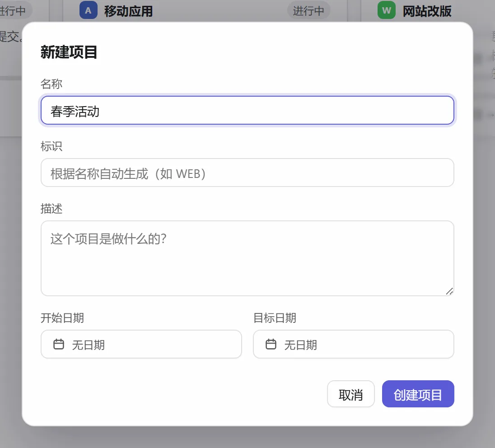The image size is (495, 448).
Task: Click the 进行中 status badge of 移动应用
Action: click(x=308, y=11)
